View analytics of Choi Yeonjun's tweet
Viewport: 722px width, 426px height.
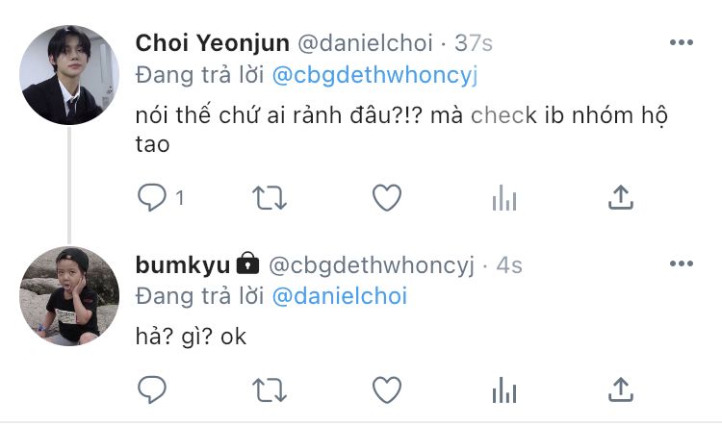[504, 198]
